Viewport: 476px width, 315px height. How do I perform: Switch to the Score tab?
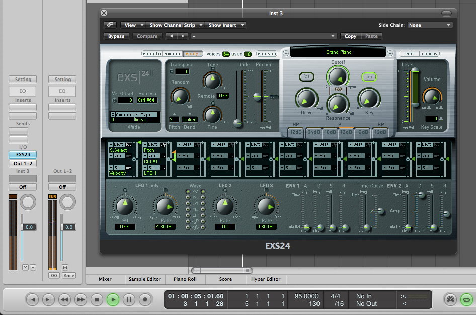coord(225,279)
